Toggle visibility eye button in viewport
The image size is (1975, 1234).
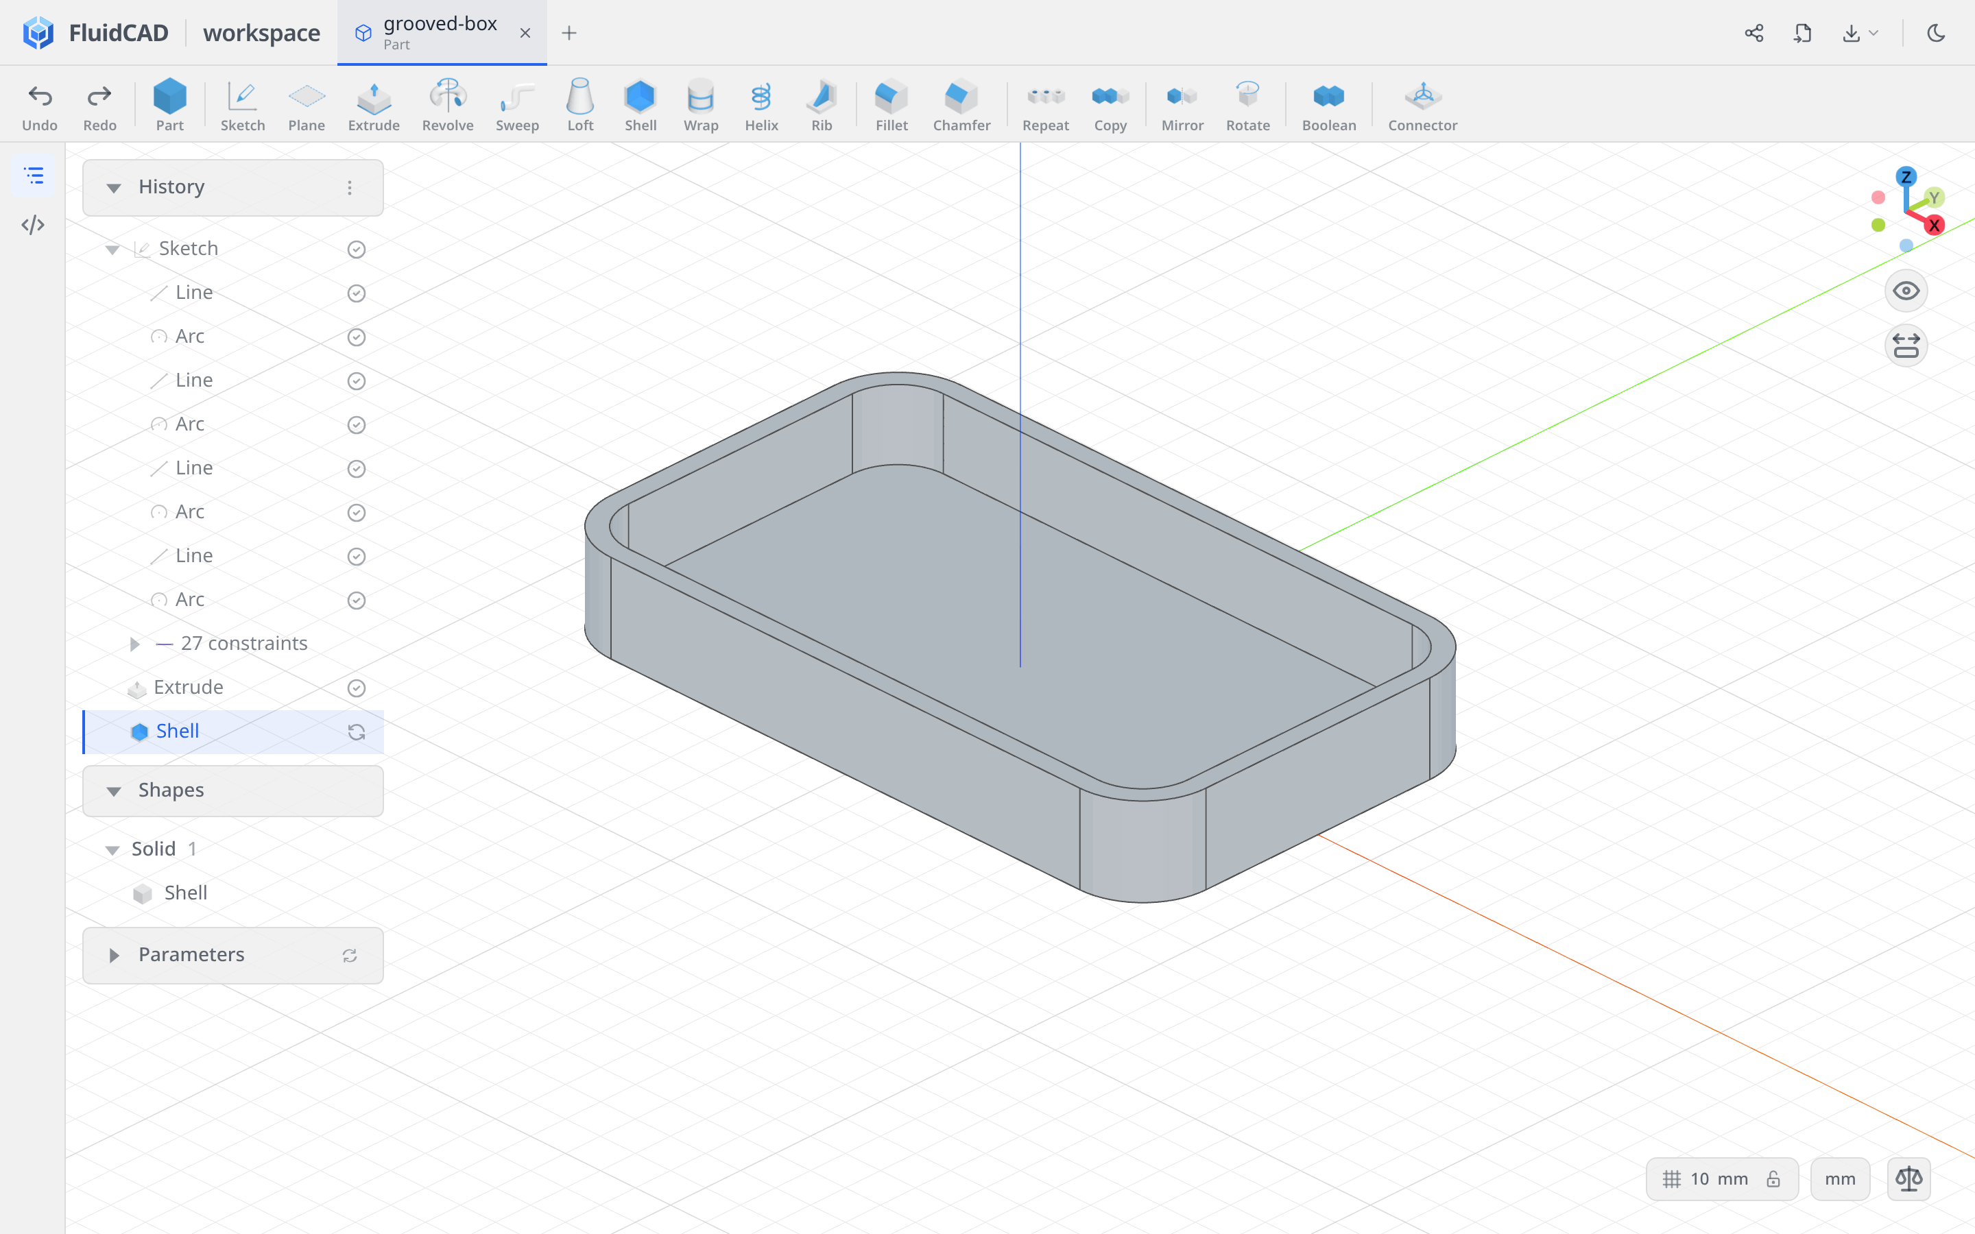pyautogui.click(x=1906, y=291)
